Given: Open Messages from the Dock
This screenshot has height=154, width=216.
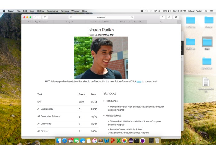Looking at the screenshot, I should point(83,141).
